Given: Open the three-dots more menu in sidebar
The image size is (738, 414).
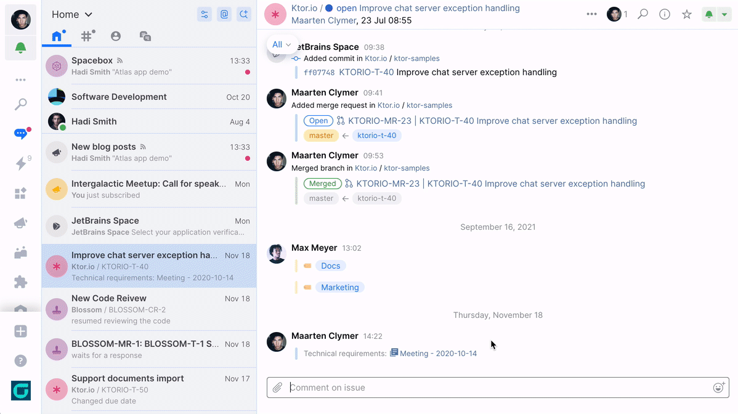Looking at the screenshot, I should pyautogui.click(x=21, y=79).
